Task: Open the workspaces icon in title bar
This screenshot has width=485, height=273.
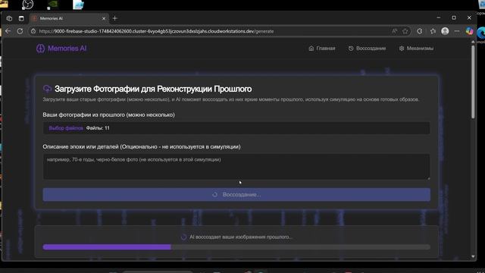Action: pyautogui.click(x=9, y=18)
